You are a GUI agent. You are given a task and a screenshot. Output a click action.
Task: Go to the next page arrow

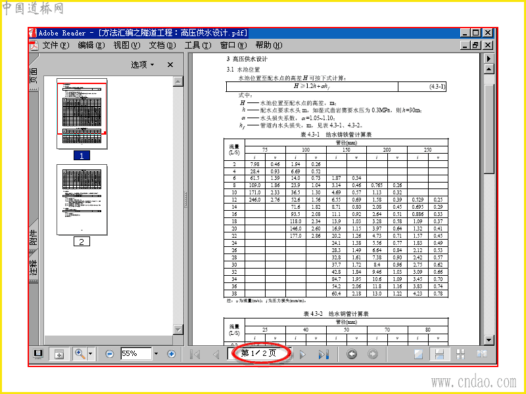click(302, 354)
